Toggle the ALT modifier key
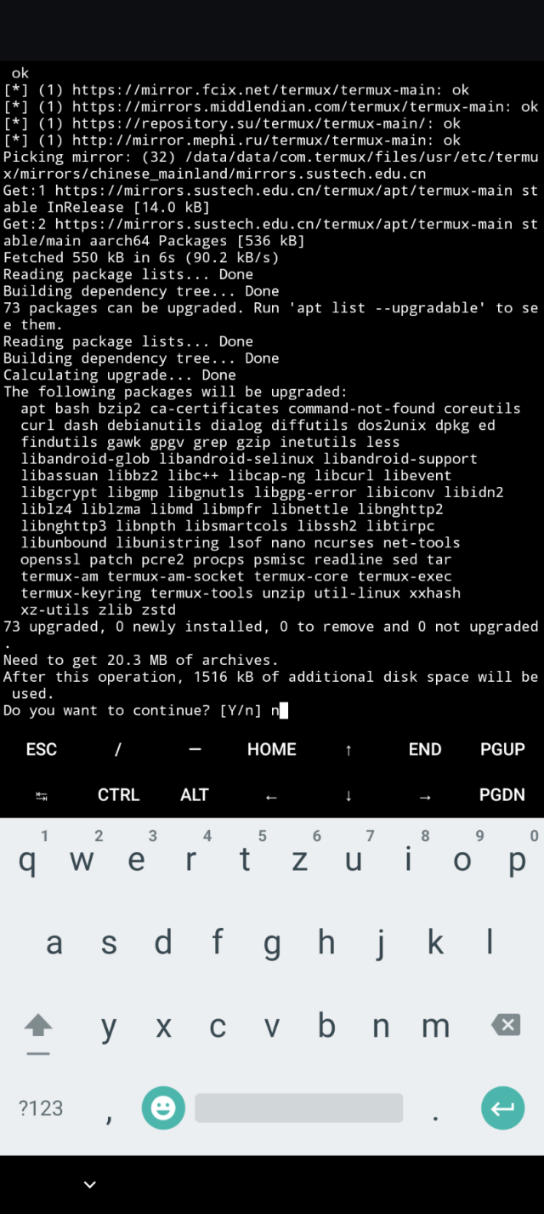 coord(195,795)
